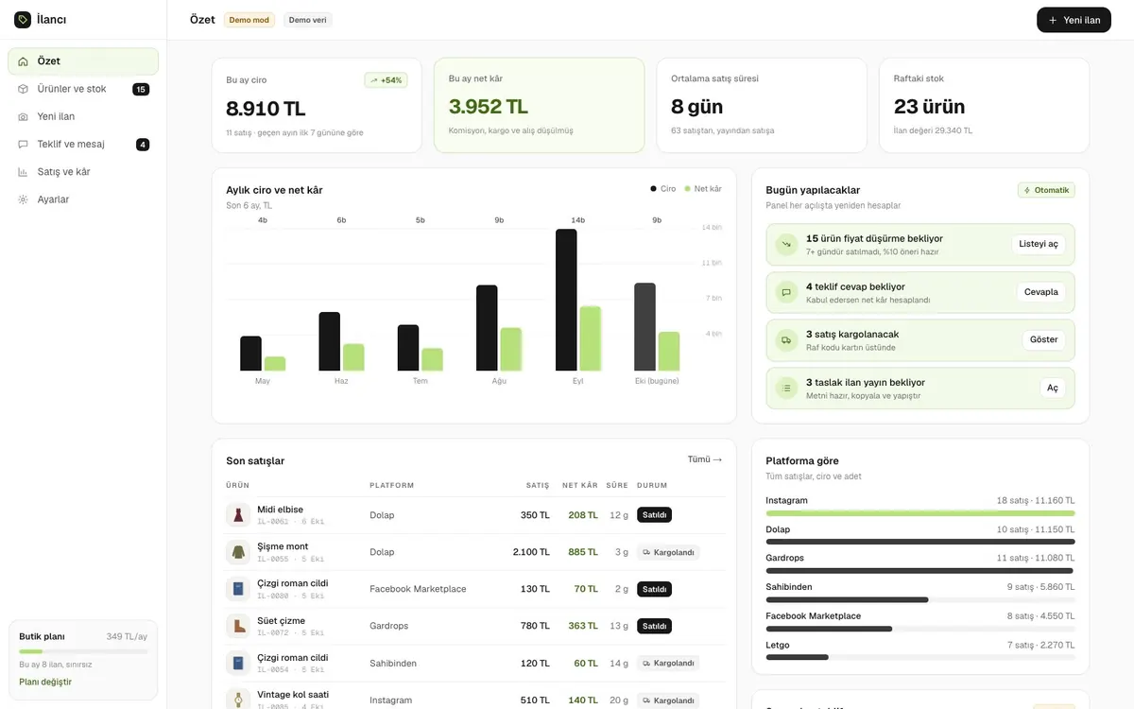Image resolution: width=1134 pixels, height=709 pixels.
Task: Click the '23 ürün' stock figure
Action: point(929,106)
